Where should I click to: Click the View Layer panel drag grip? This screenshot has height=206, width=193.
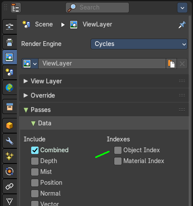coord(182,81)
